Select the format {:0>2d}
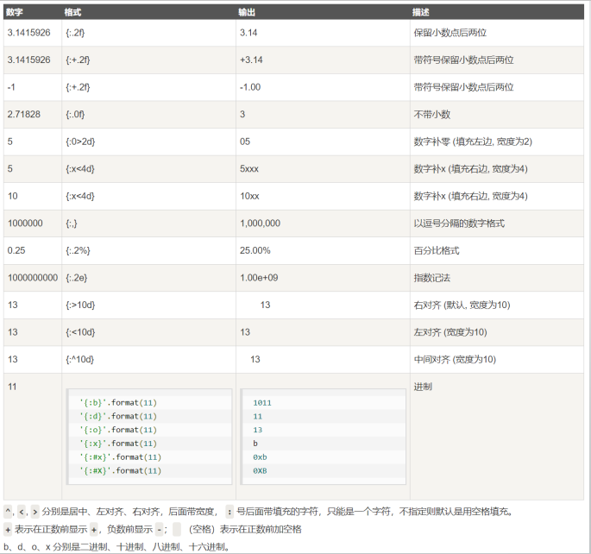 pos(80,142)
